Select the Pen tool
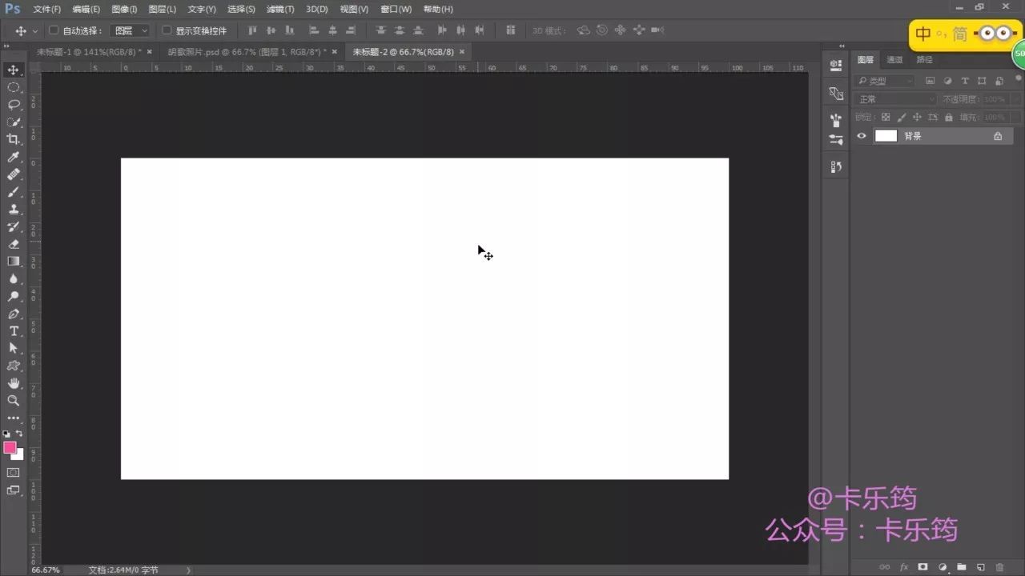This screenshot has width=1025, height=576. pyautogui.click(x=14, y=314)
